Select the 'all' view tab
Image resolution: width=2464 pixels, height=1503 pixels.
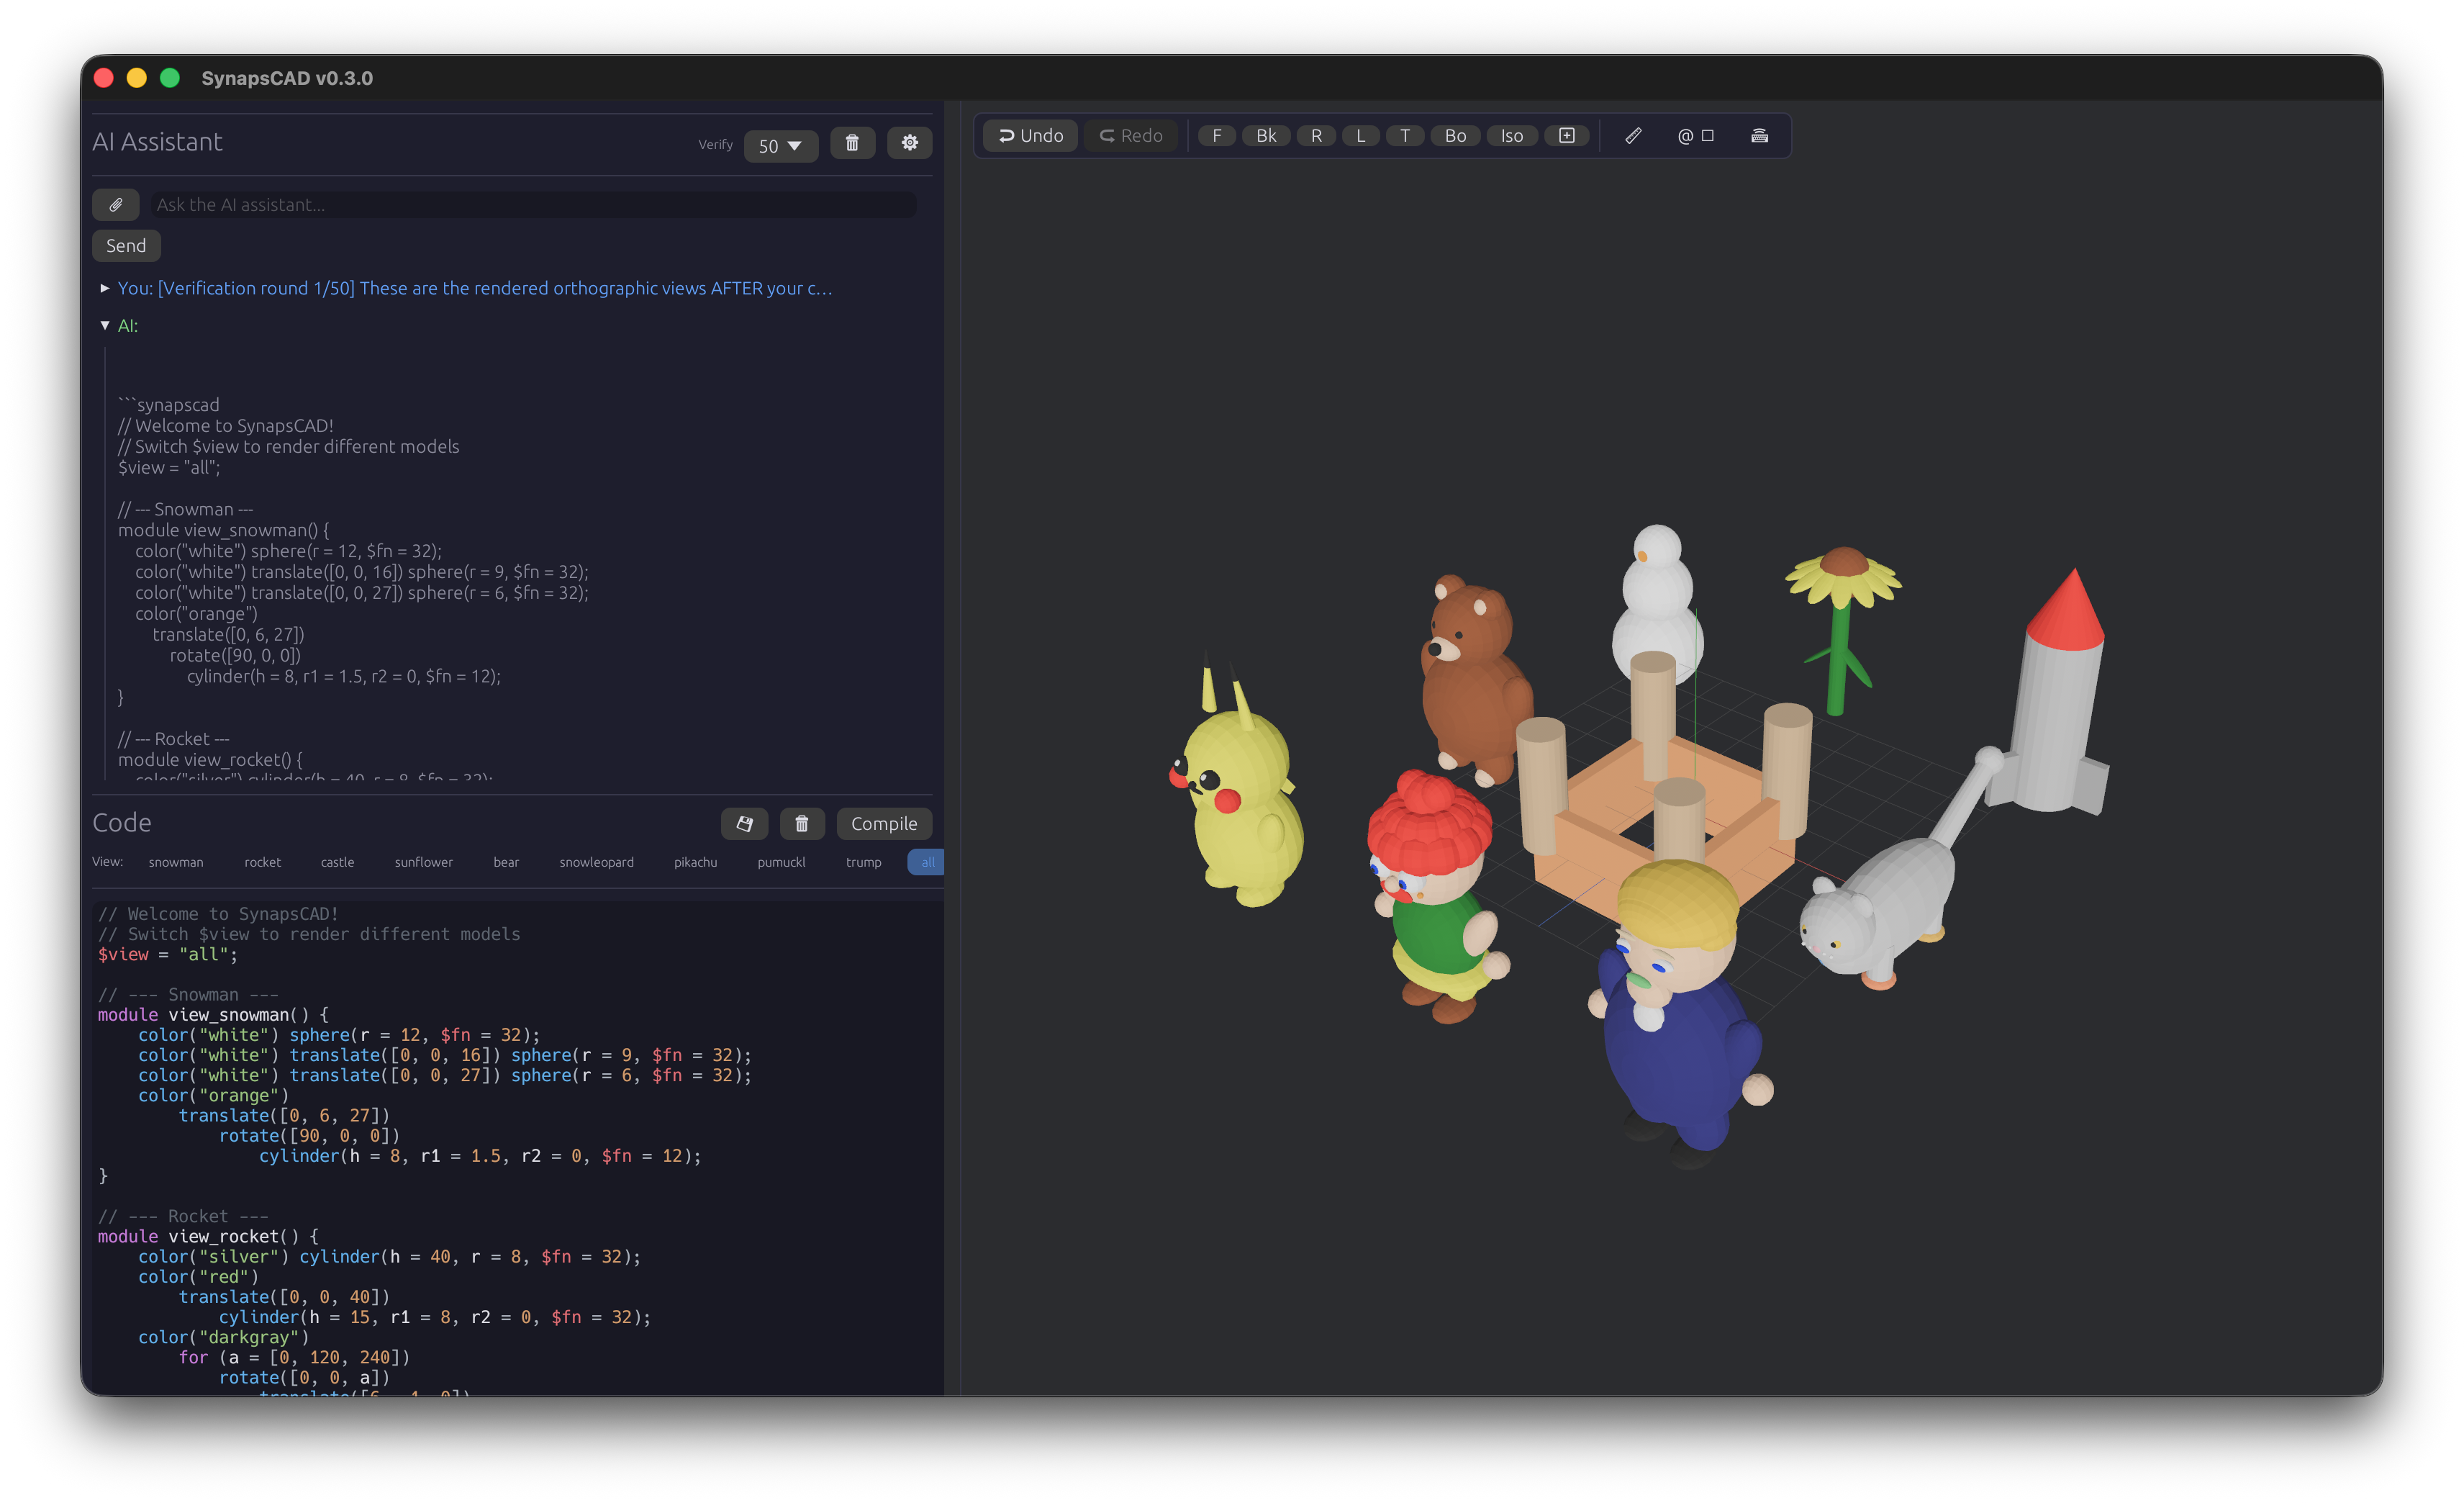(927, 862)
